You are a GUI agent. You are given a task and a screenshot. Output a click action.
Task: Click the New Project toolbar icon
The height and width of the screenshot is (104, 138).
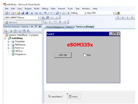(7, 13)
